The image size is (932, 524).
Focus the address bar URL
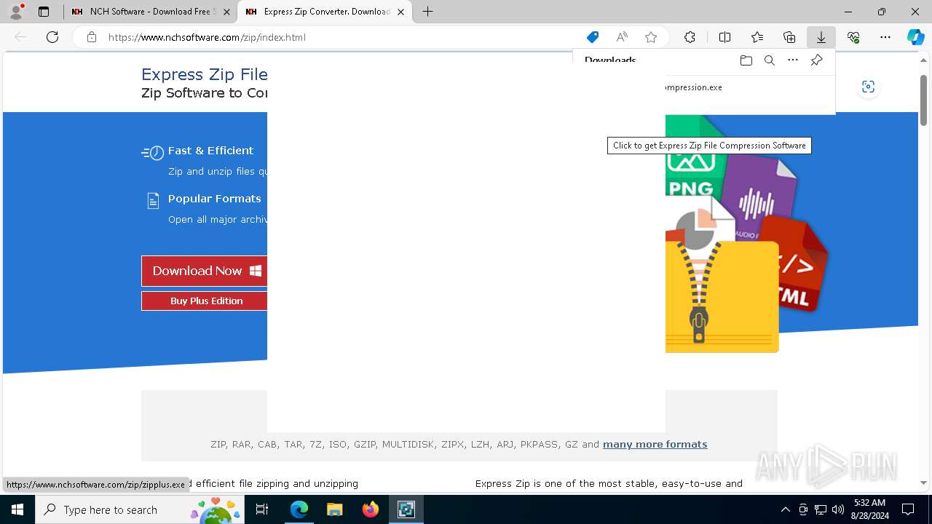(207, 37)
